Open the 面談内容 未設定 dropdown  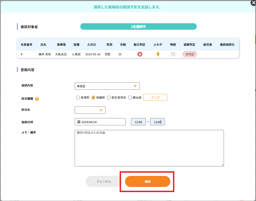(107, 86)
